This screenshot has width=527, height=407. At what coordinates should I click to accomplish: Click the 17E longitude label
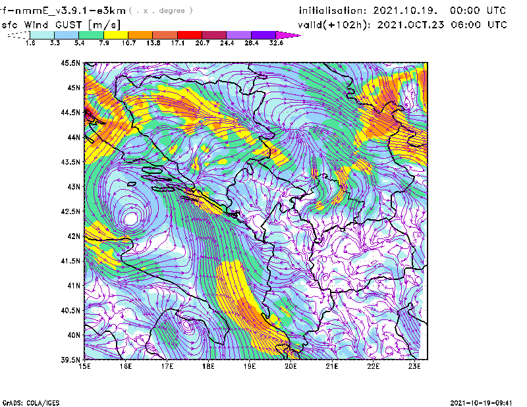(167, 366)
